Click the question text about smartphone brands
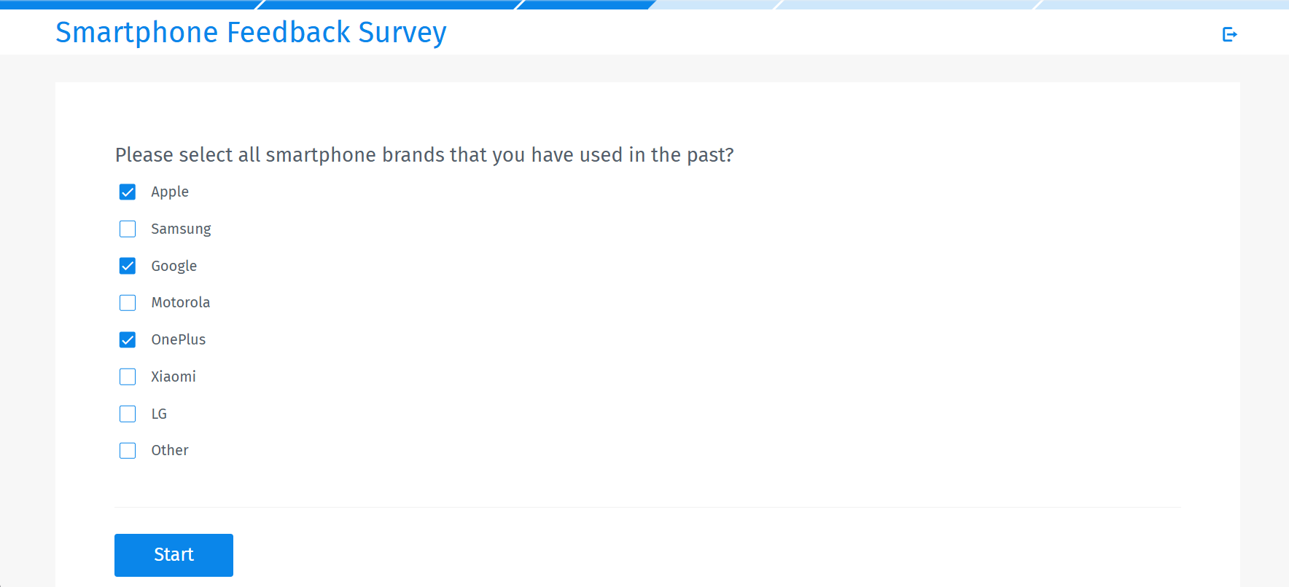The width and height of the screenshot is (1289, 587). pyautogui.click(x=424, y=155)
